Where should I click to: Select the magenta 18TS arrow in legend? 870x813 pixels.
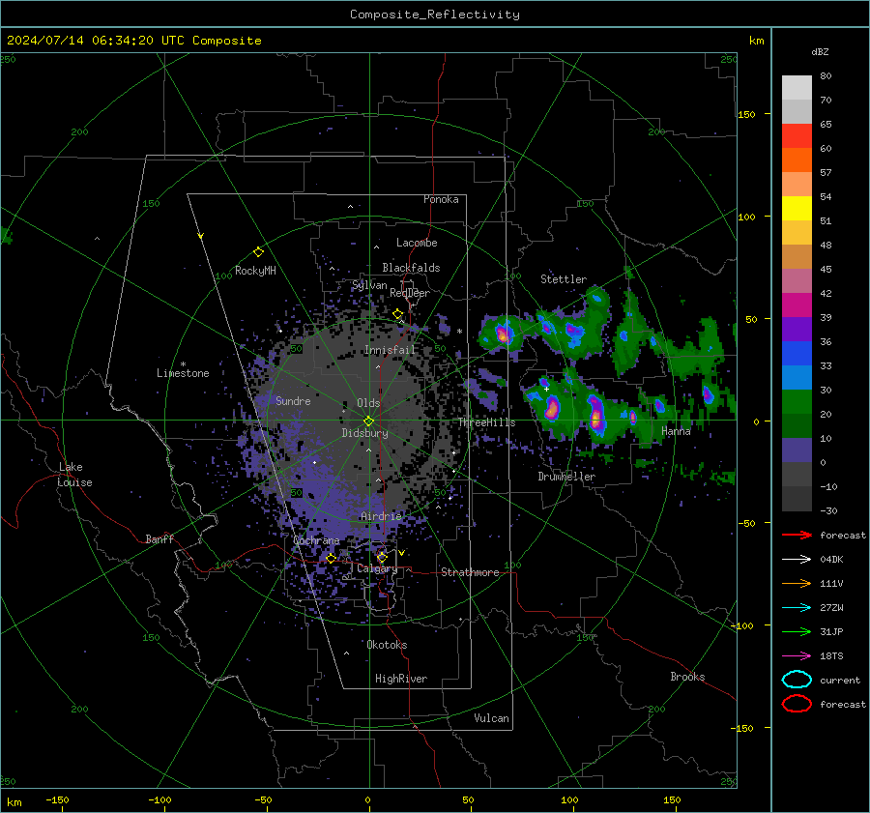(x=797, y=656)
